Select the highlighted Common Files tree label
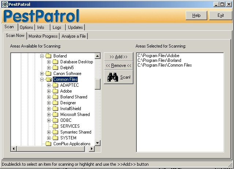The height and width of the screenshot is (169, 234). (65, 79)
